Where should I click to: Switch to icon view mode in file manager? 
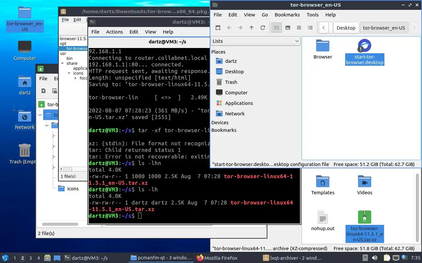point(277,28)
